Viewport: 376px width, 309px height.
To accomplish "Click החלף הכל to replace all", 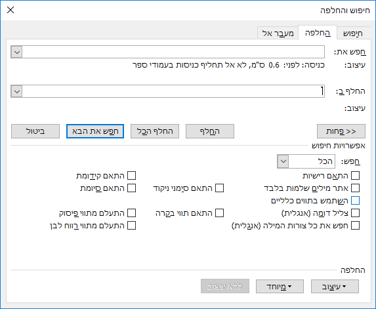I will (x=155, y=131).
